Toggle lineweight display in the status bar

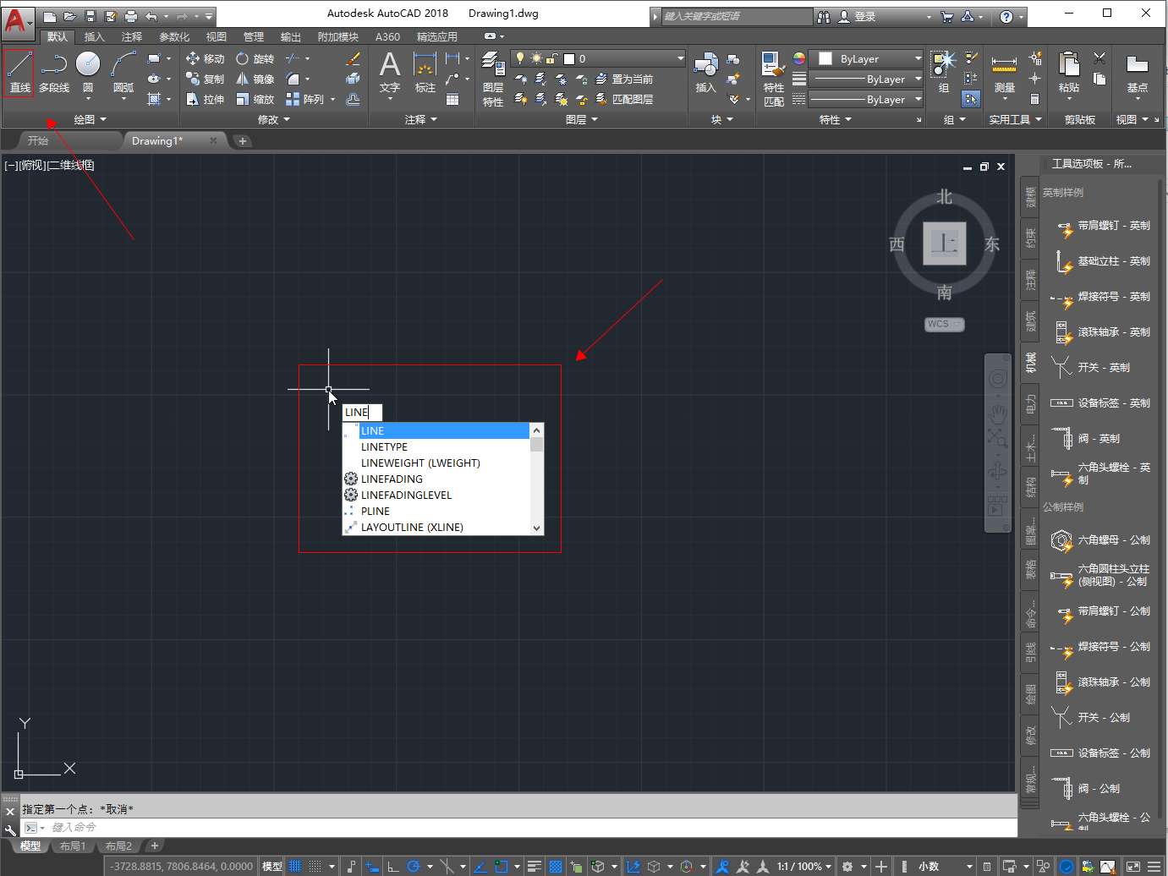click(534, 866)
